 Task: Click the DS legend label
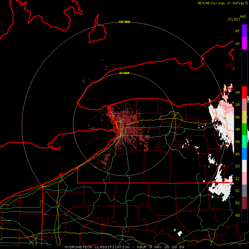click(x=237, y=166)
